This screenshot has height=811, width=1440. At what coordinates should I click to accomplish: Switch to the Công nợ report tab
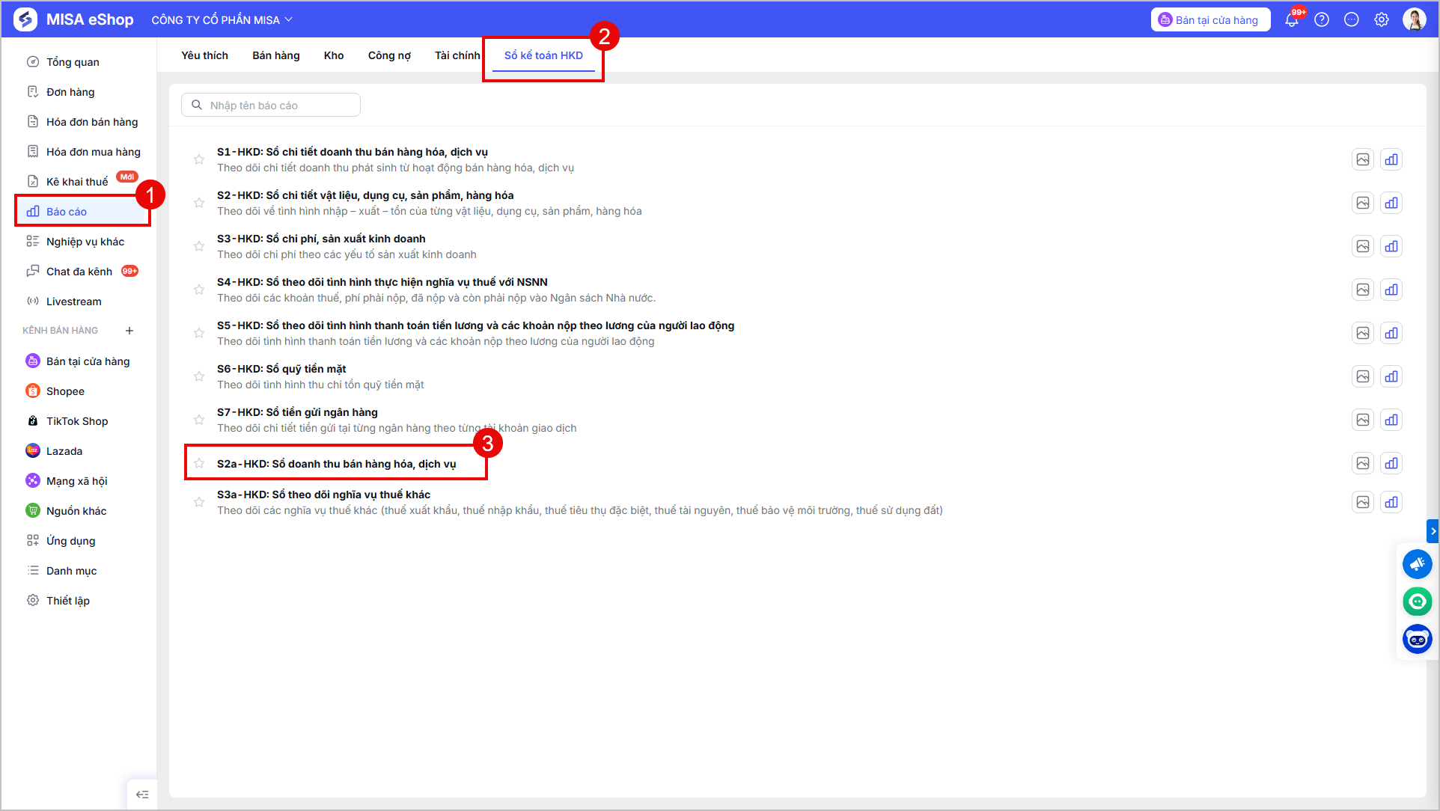coord(389,55)
